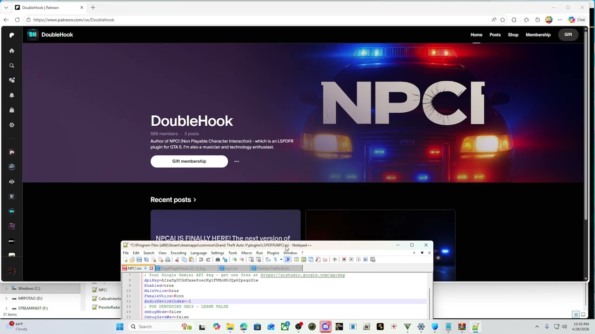This screenshot has height=334, width=595.
Task: Open the Notepad++ File menu
Action: tap(126, 253)
